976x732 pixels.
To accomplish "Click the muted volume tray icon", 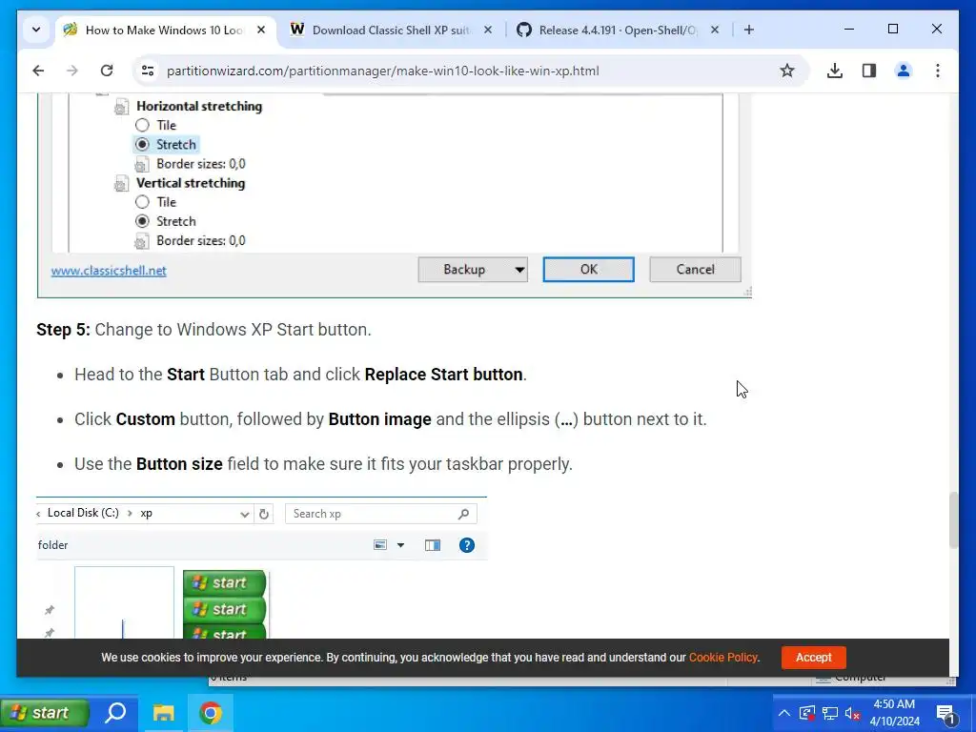I will 853,714.
